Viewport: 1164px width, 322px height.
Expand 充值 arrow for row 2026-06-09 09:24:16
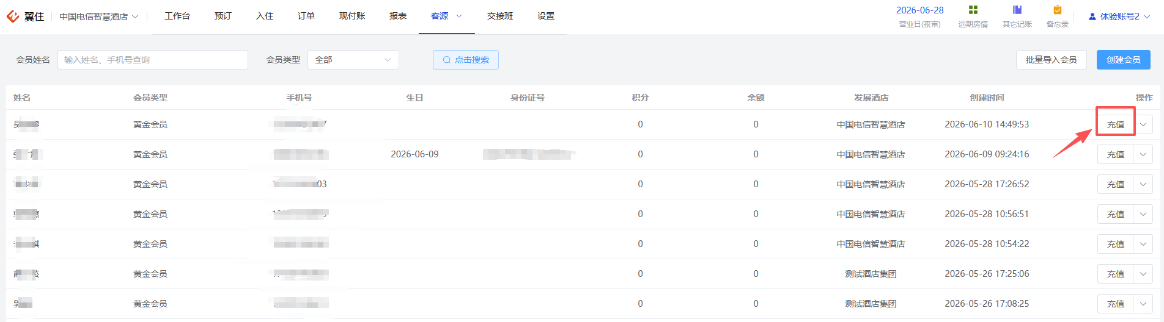pos(1143,154)
